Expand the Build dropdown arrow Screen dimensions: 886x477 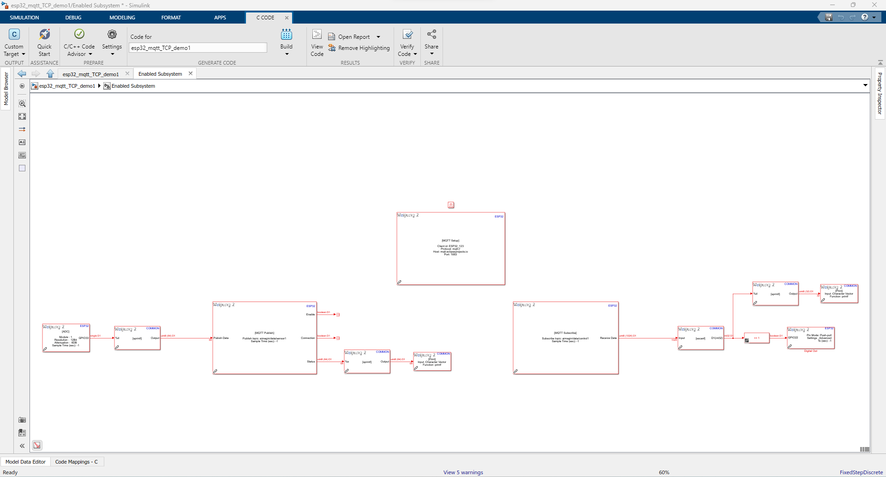tap(287, 54)
